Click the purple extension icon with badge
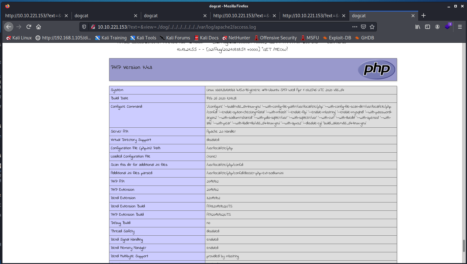Image resolution: width=467 pixels, height=264 pixels. [448, 27]
